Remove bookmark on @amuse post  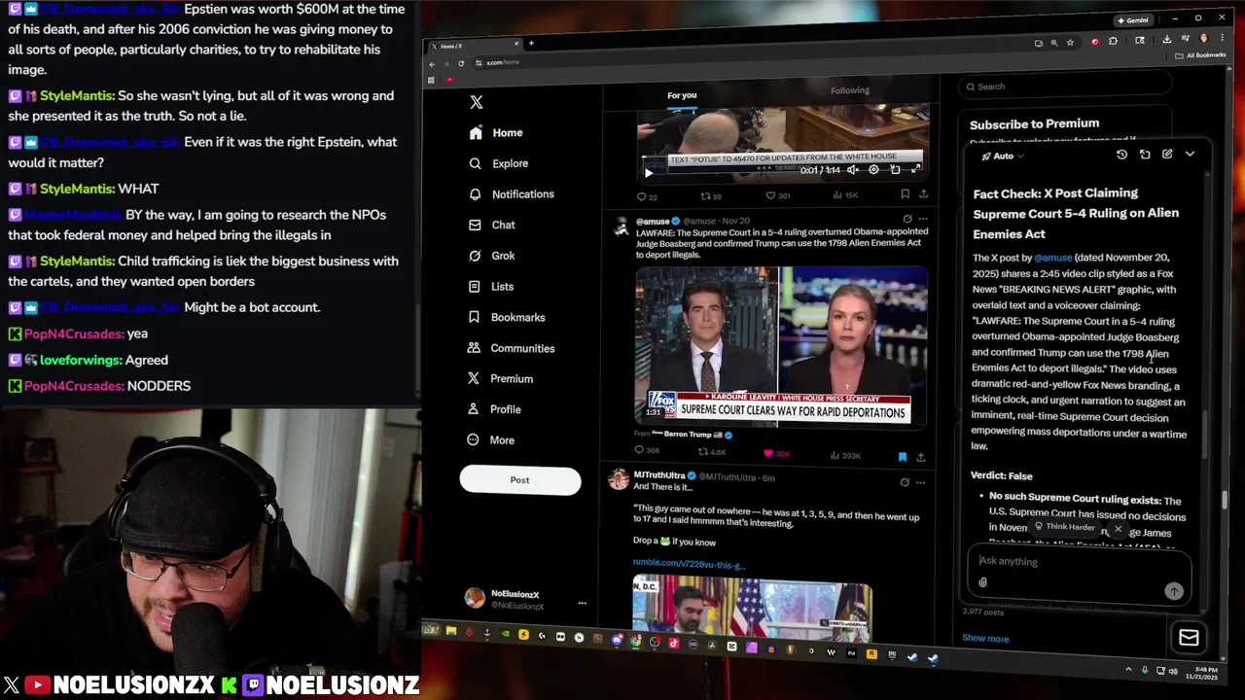(x=902, y=456)
